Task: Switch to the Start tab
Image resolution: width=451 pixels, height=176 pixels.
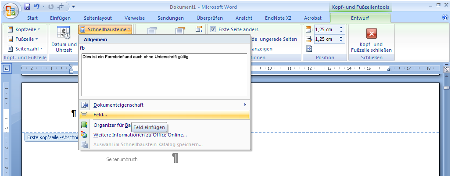Action: pyautogui.click(x=32, y=18)
